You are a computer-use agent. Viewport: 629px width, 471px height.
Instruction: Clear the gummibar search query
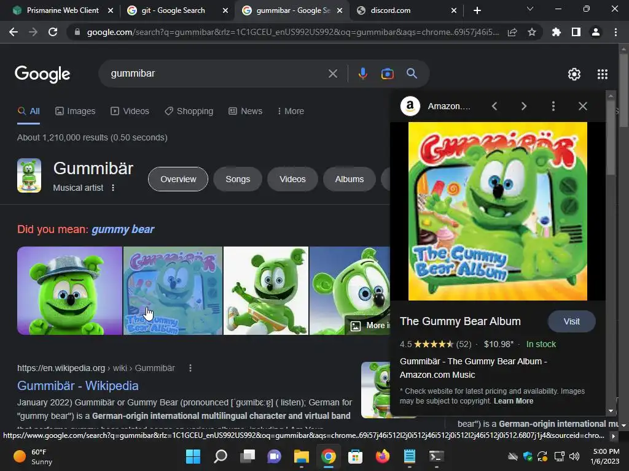coord(332,74)
